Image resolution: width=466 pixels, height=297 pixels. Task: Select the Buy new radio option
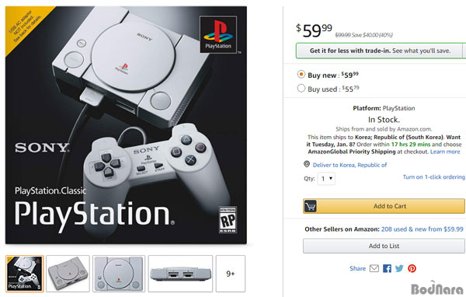tap(301, 74)
